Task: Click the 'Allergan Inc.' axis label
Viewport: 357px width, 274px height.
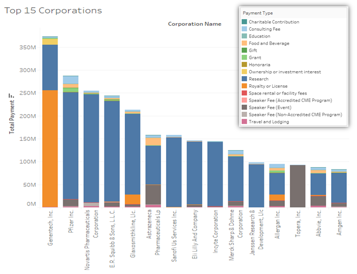Action: 277,224
